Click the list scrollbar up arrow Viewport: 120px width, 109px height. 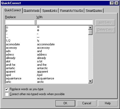pyautogui.click(x=90, y=28)
